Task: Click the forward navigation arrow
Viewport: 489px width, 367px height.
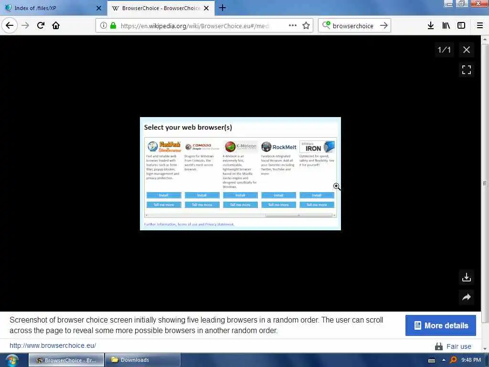Action: click(25, 25)
